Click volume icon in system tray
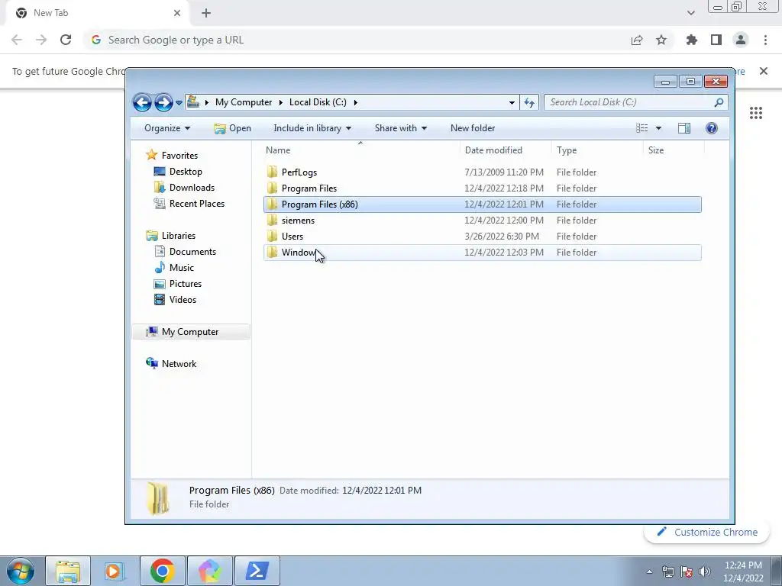 coord(705,571)
